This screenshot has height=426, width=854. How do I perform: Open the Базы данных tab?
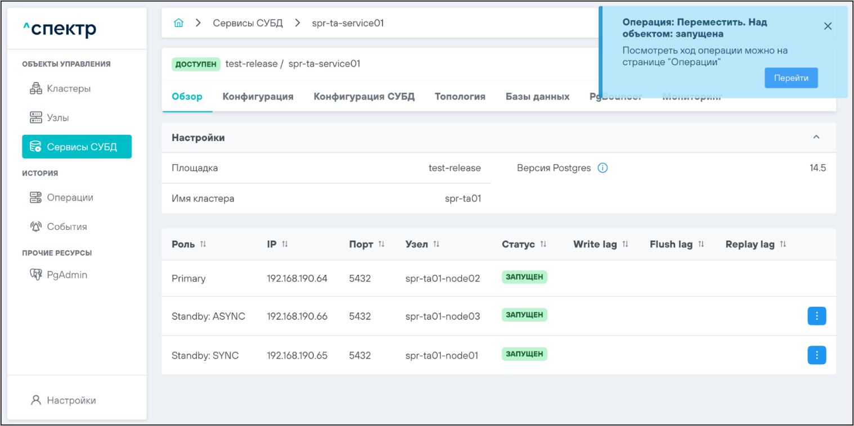(x=537, y=97)
